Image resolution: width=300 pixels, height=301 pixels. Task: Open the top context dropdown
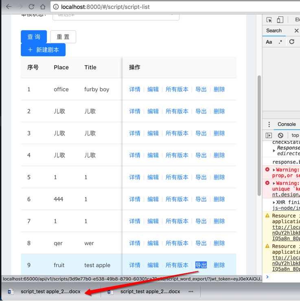click(x=295, y=135)
